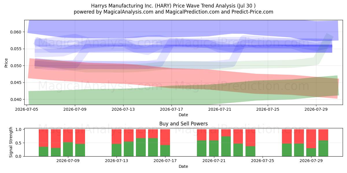Click the "Date" label of the Buy and Sell Powers chart

click(x=183, y=166)
